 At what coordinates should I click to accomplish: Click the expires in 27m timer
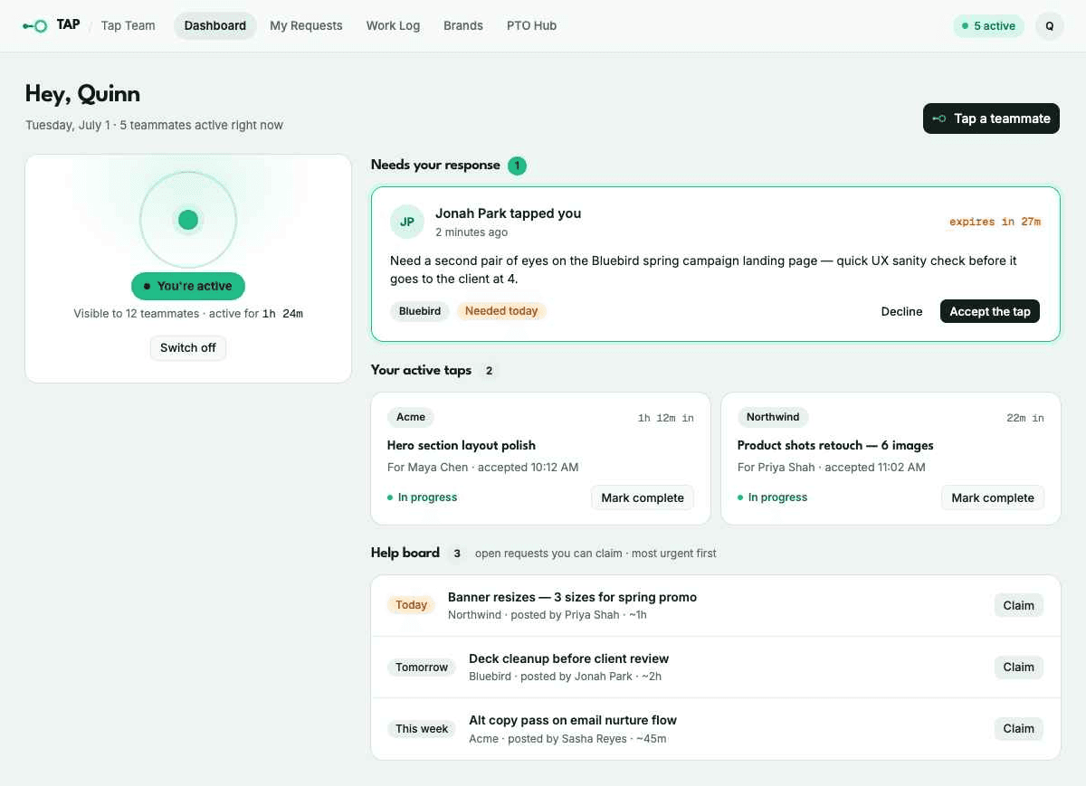995,222
